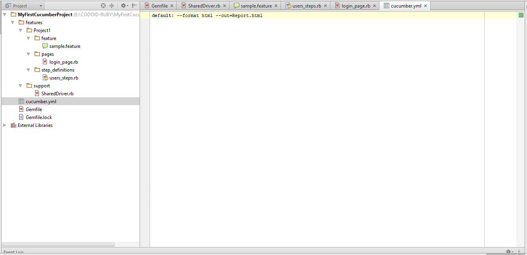The image size is (527, 255).
Task: Select the MyFirstCucumberProject root node
Action: tap(45, 15)
